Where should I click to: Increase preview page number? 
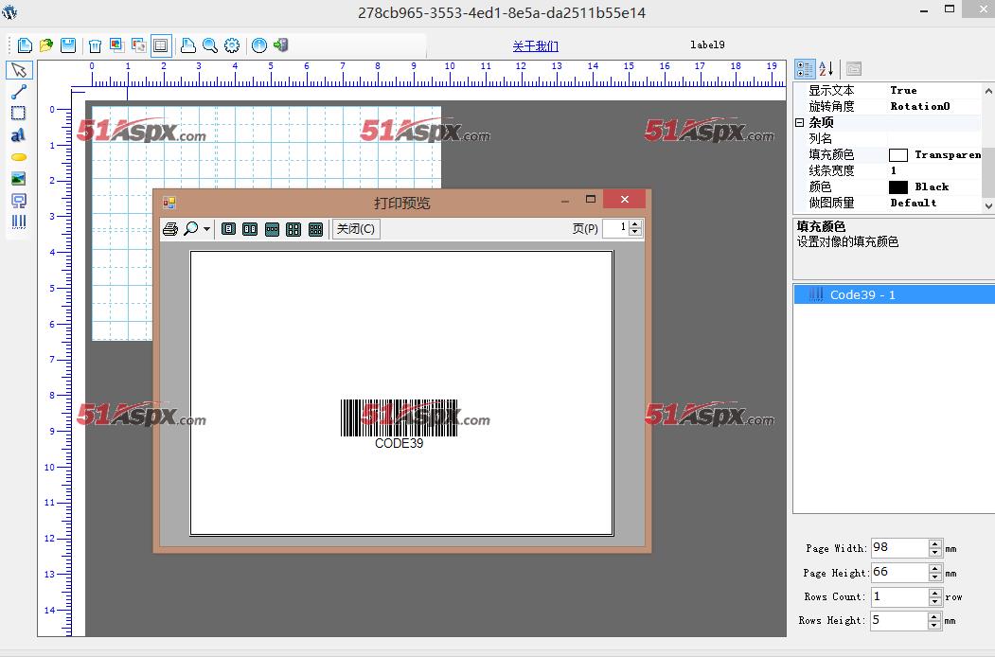coord(635,224)
